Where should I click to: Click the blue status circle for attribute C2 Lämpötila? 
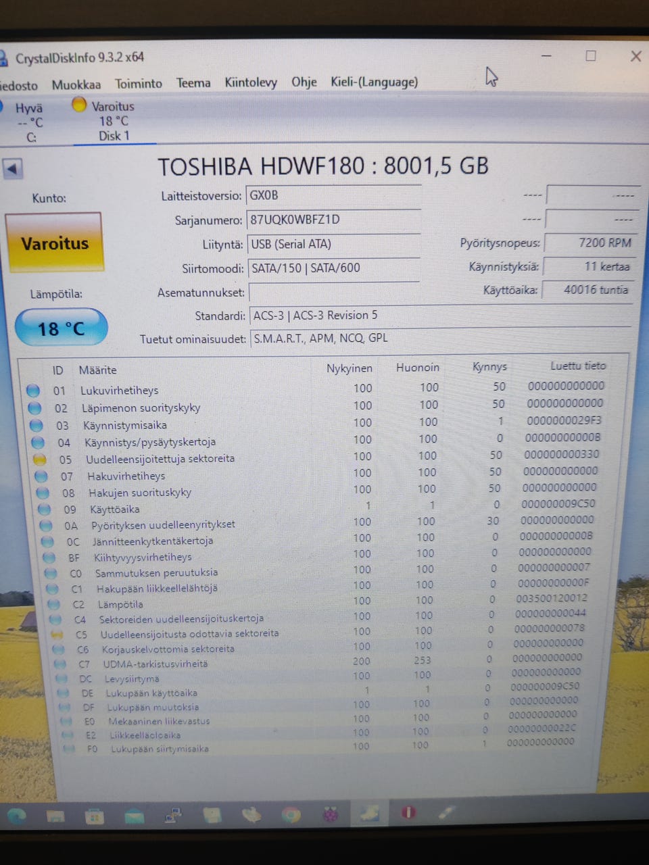[53, 605]
